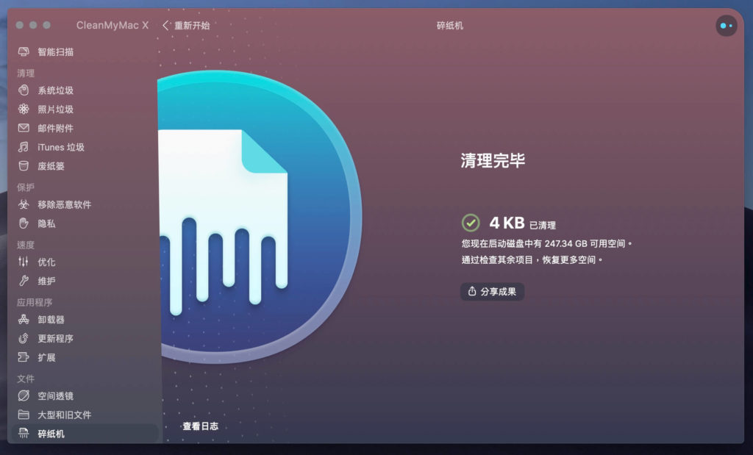
Task: Open 废纸篓 in the sidebar
Action: point(51,166)
